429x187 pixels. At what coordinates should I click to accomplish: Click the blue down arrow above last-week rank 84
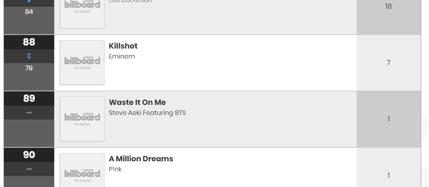pos(29,2)
